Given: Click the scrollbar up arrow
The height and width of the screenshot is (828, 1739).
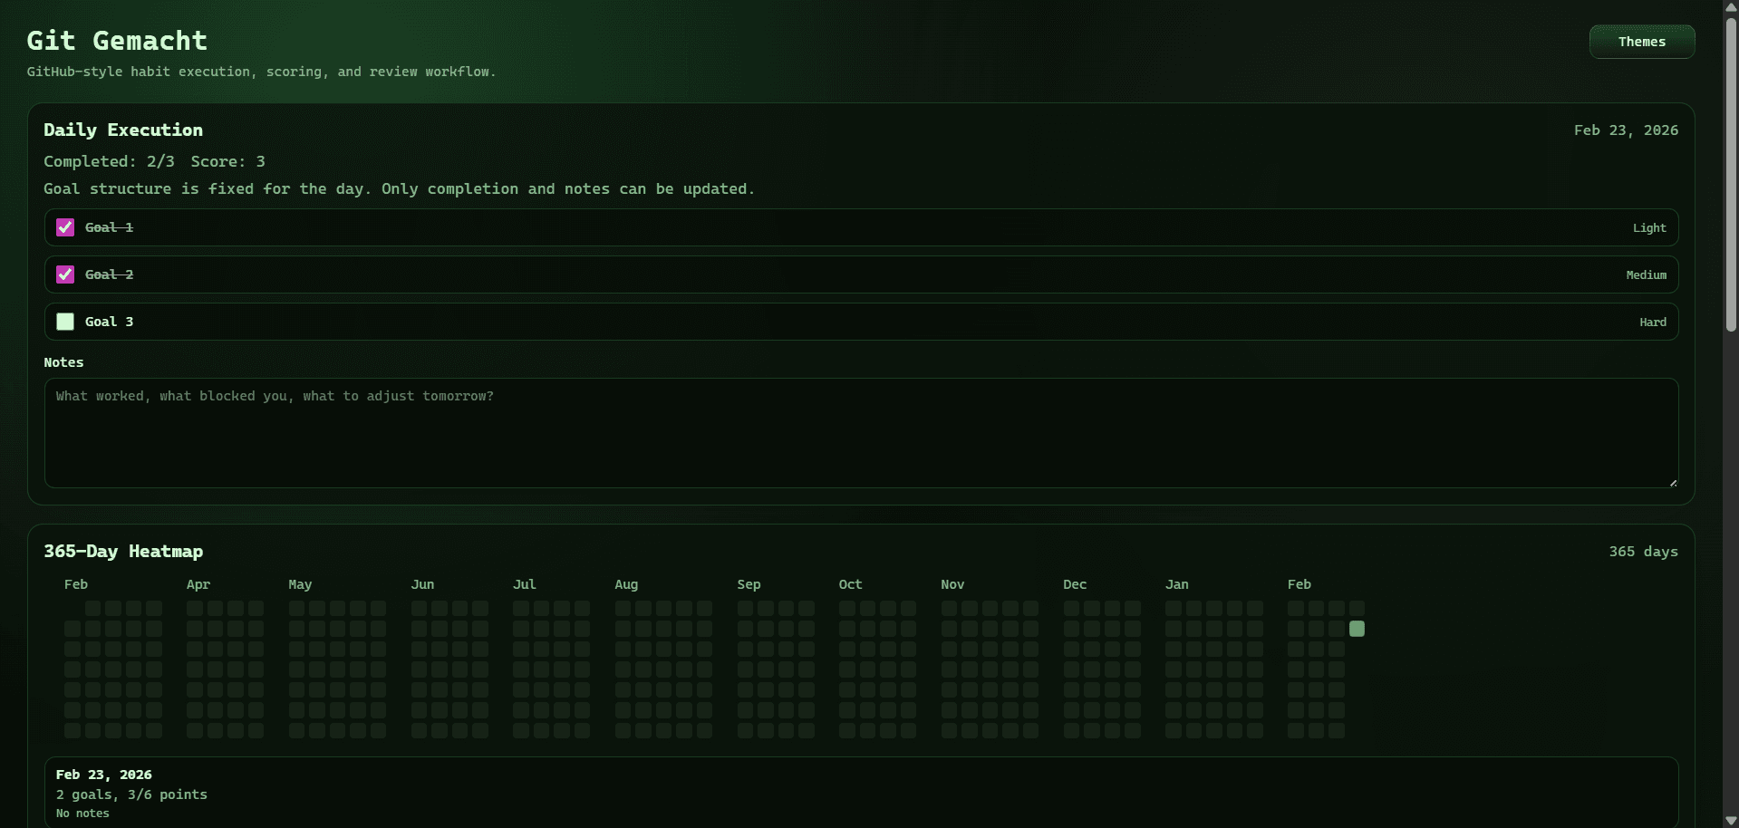Looking at the screenshot, I should 1730,6.
